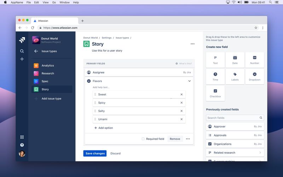Expand the Related research field chevron
The image size is (283, 177).
[x=260, y=153]
